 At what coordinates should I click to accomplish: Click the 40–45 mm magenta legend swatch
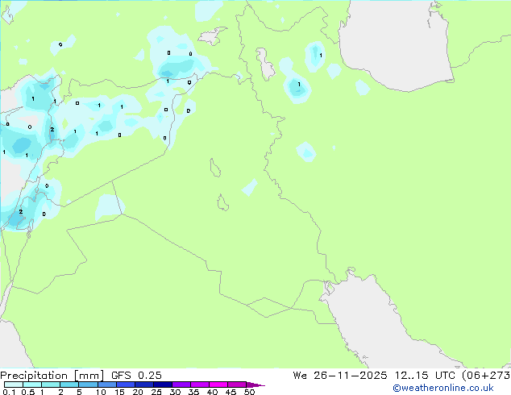(218, 385)
